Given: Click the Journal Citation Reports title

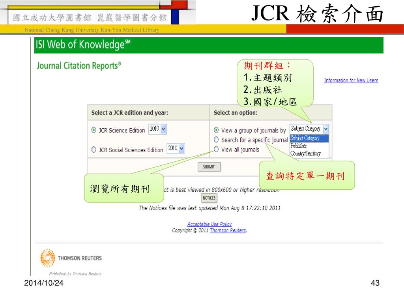Looking at the screenshot, I should tap(79, 66).
